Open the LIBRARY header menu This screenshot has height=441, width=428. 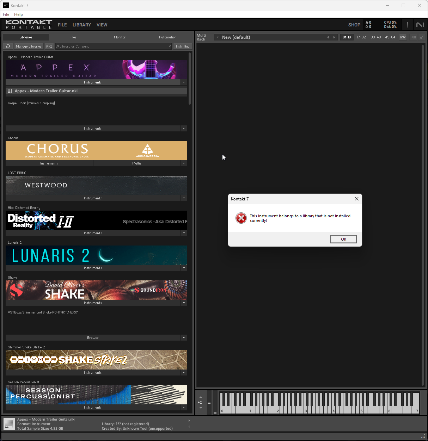82,25
